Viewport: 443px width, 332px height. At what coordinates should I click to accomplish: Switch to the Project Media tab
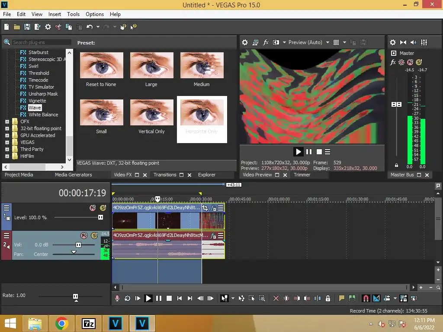coord(19,175)
